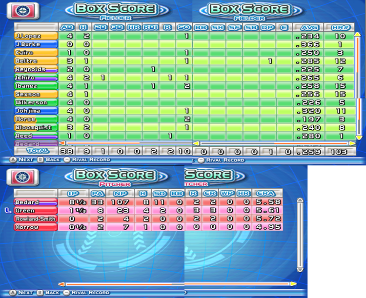Click Johjima's .320 batting average
The height and width of the screenshot is (298, 366).
(x=308, y=111)
